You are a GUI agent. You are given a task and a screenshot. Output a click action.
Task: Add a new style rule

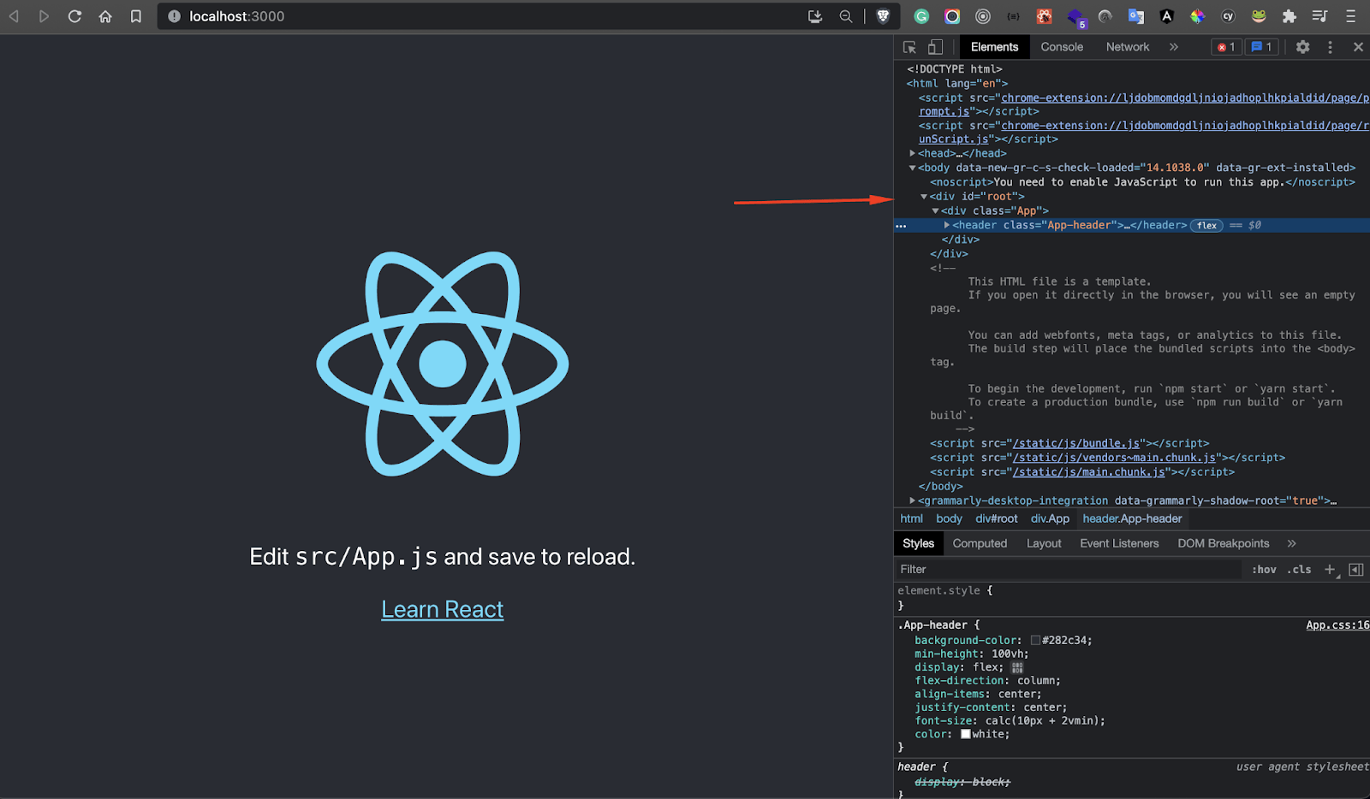point(1330,570)
